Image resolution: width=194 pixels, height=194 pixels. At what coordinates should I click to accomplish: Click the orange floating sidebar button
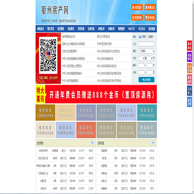pyautogui.click(x=190, y=68)
